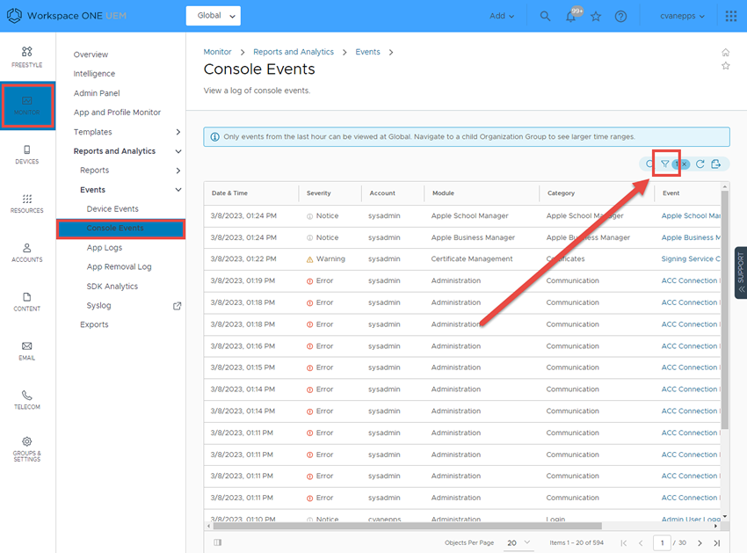Image resolution: width=747 pixels, height=553 pixels.
Task: Sort by the Category column header
Action: pyautogui.click(x=561, y=193)
